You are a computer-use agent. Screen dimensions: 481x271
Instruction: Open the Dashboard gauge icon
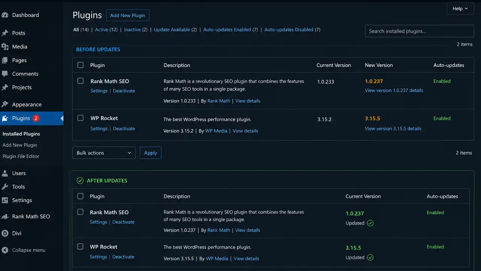[x=5, y=15]
